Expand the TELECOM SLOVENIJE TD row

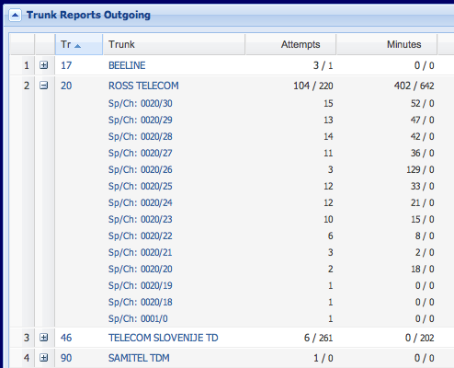coord(44,338)
